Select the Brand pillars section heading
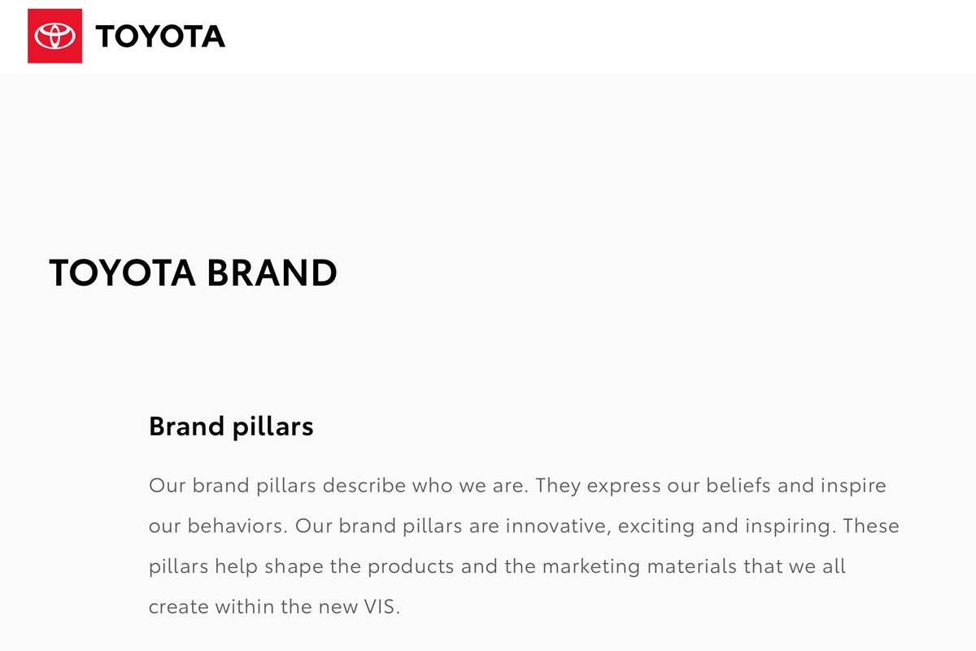 point(231,426)
